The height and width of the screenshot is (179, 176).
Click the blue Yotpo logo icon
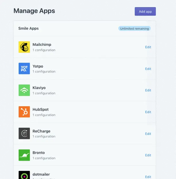24,69
